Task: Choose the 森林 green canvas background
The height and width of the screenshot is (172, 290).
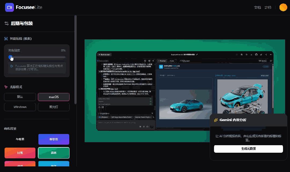Action: [x=54, y=153]
